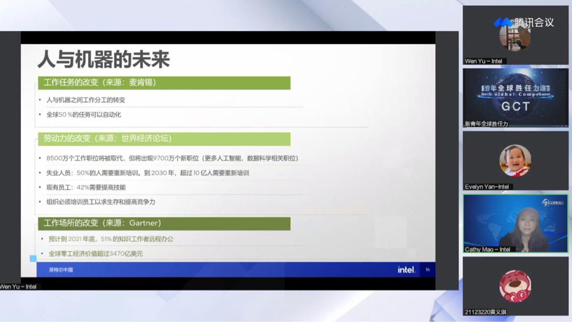Click the bullet '全球50%的任务可以自动化'
572x322 pixels.
(84, 114)
